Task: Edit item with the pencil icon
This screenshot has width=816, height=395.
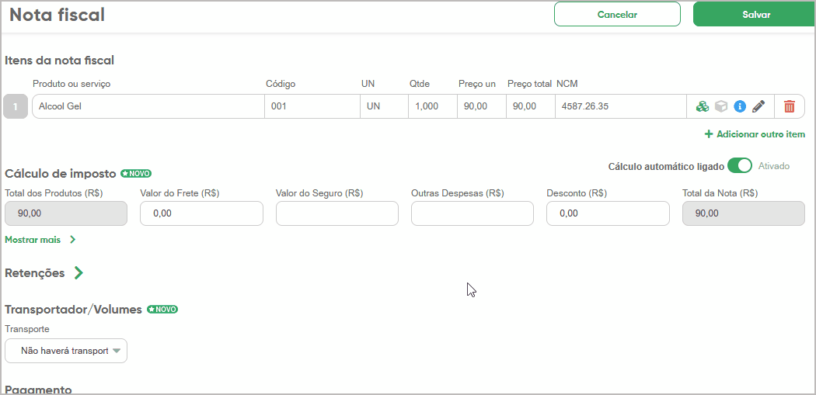Action: point(758,106)
